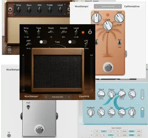Go to previous preset in CaliforniaDrive
148x138 pixels.
pyautogui.click(x=96, y=7)
